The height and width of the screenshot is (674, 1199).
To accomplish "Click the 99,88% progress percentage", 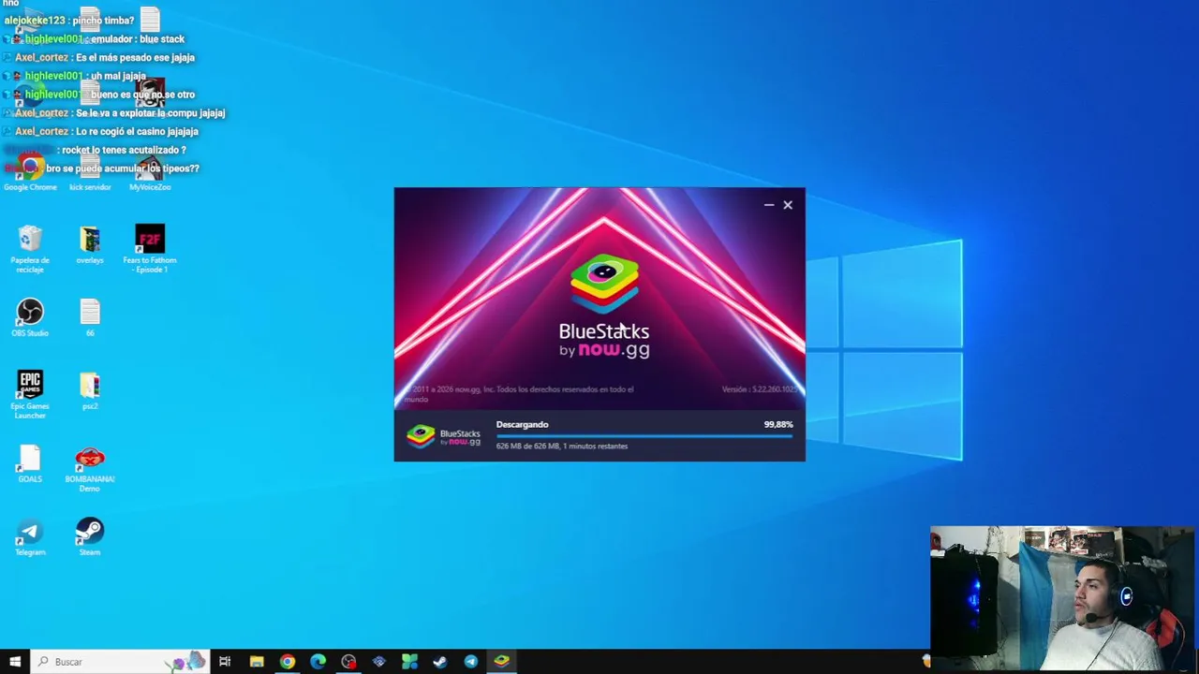I will [x=778, y=425].
